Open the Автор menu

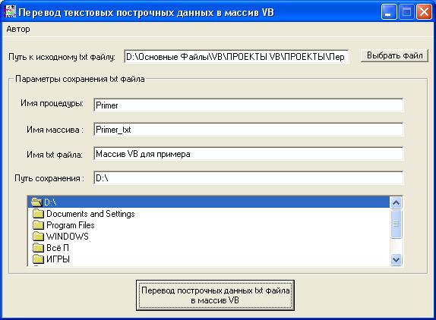click(18, 29)
